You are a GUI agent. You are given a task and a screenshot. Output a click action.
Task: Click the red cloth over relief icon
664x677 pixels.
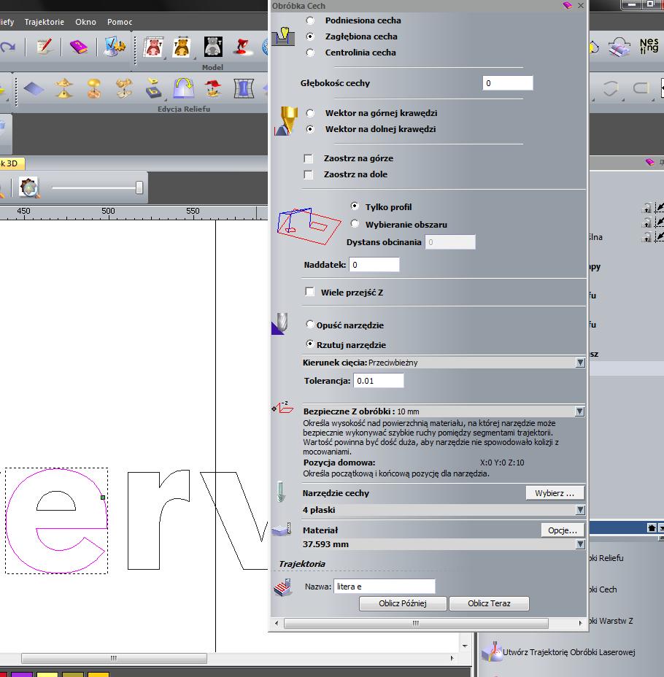click(x=213, y=88)
